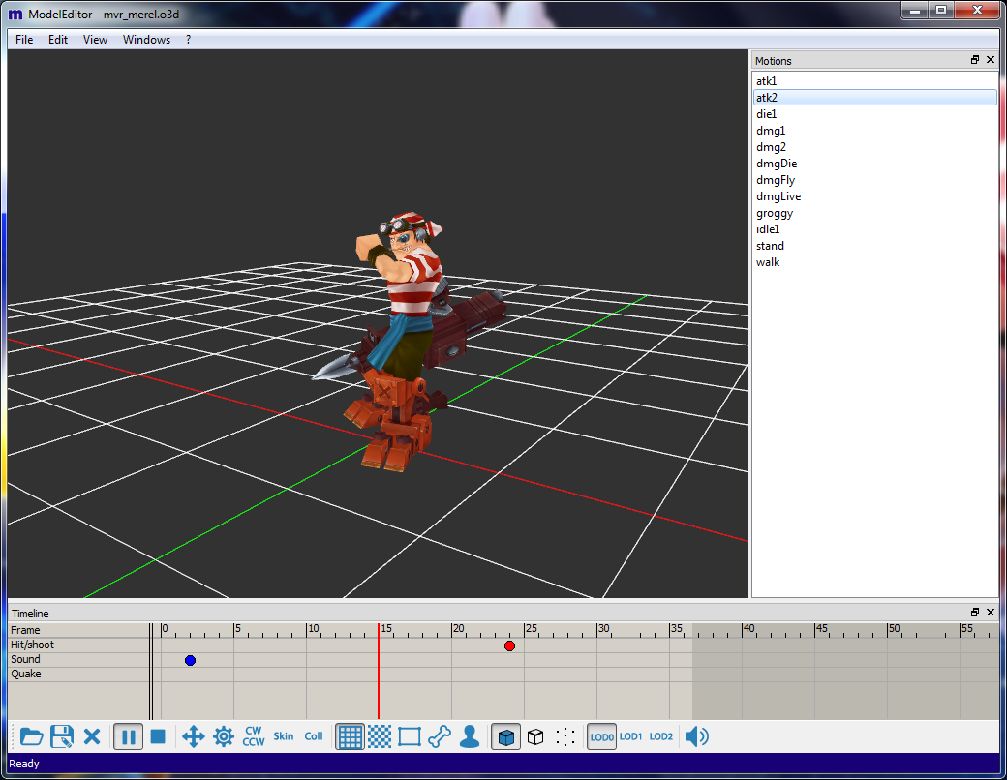This screenshot has width=1007, height=780.
Task: Toggle sound with the speaker icon
Action: tap(697, 736)
